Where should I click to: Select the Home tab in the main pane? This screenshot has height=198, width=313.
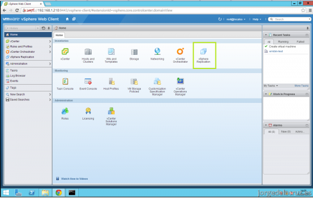[59, 35]
